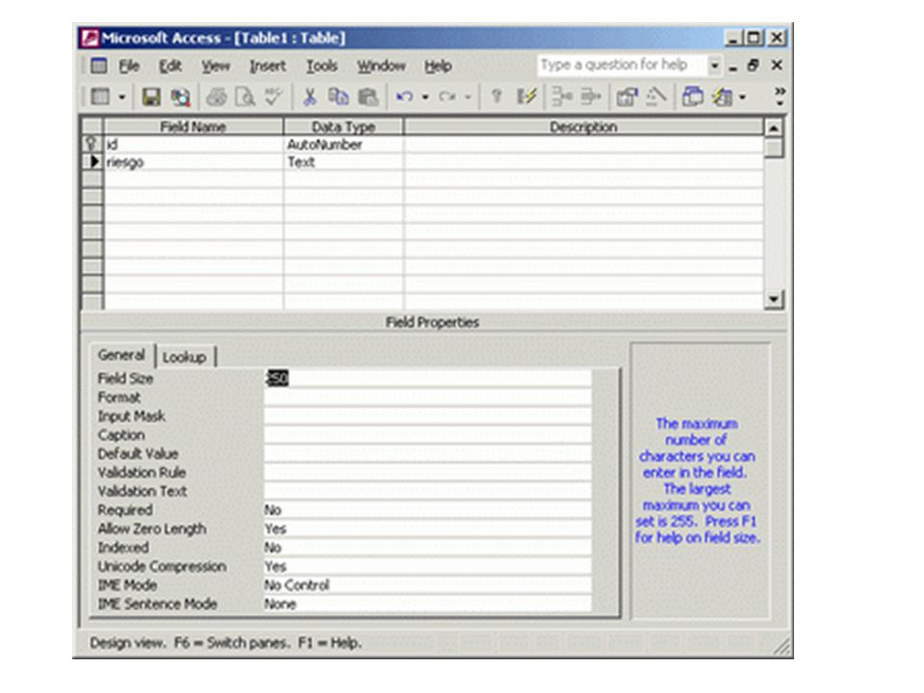Open the View button dropdown arrow
The image size is (924, 693).
click(x=122, y=96)
